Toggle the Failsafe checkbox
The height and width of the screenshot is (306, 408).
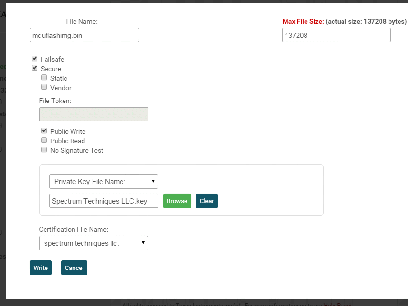click(x=35, y=59)
